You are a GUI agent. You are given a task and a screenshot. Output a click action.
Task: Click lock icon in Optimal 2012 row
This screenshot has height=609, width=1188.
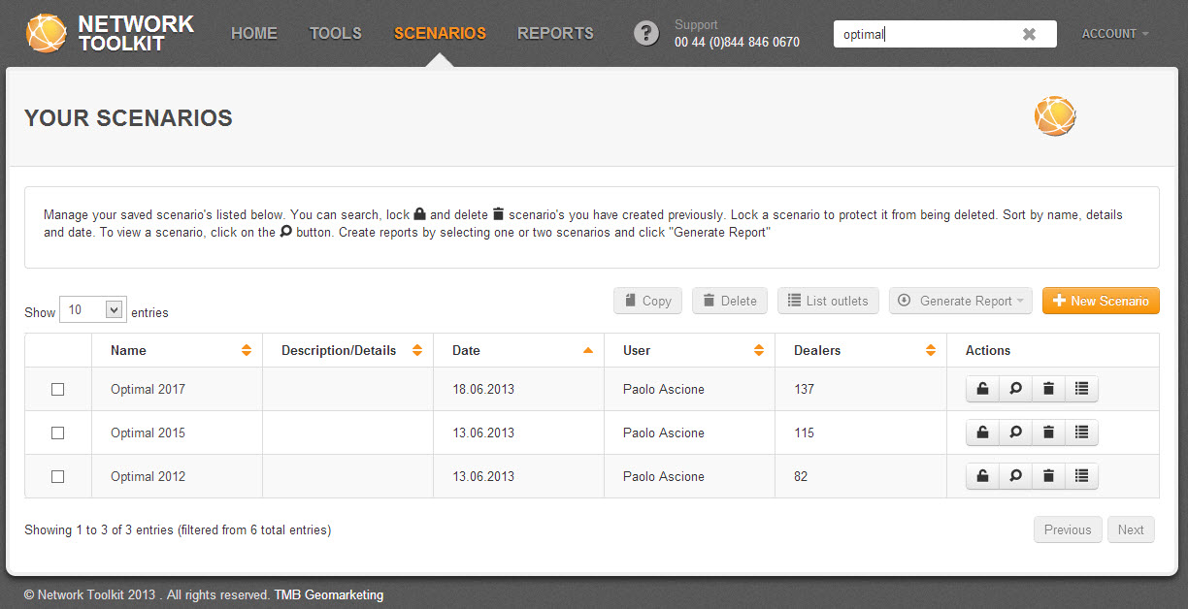pyautogui.click(x=982, y=476)
